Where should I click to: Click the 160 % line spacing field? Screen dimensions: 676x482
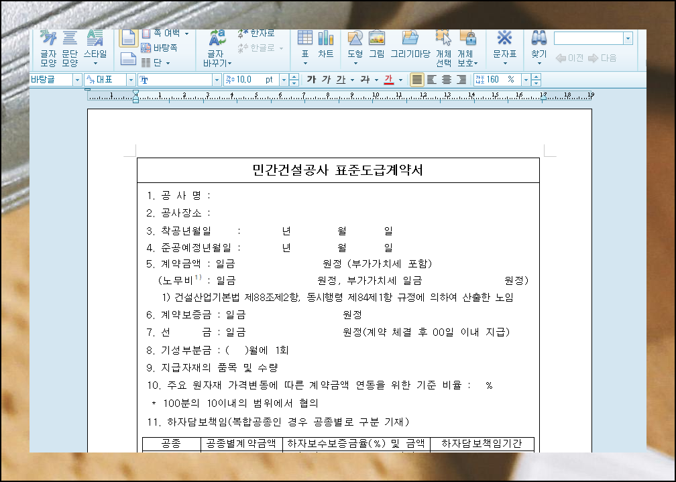pyautogui.click(x=498, y=80)
